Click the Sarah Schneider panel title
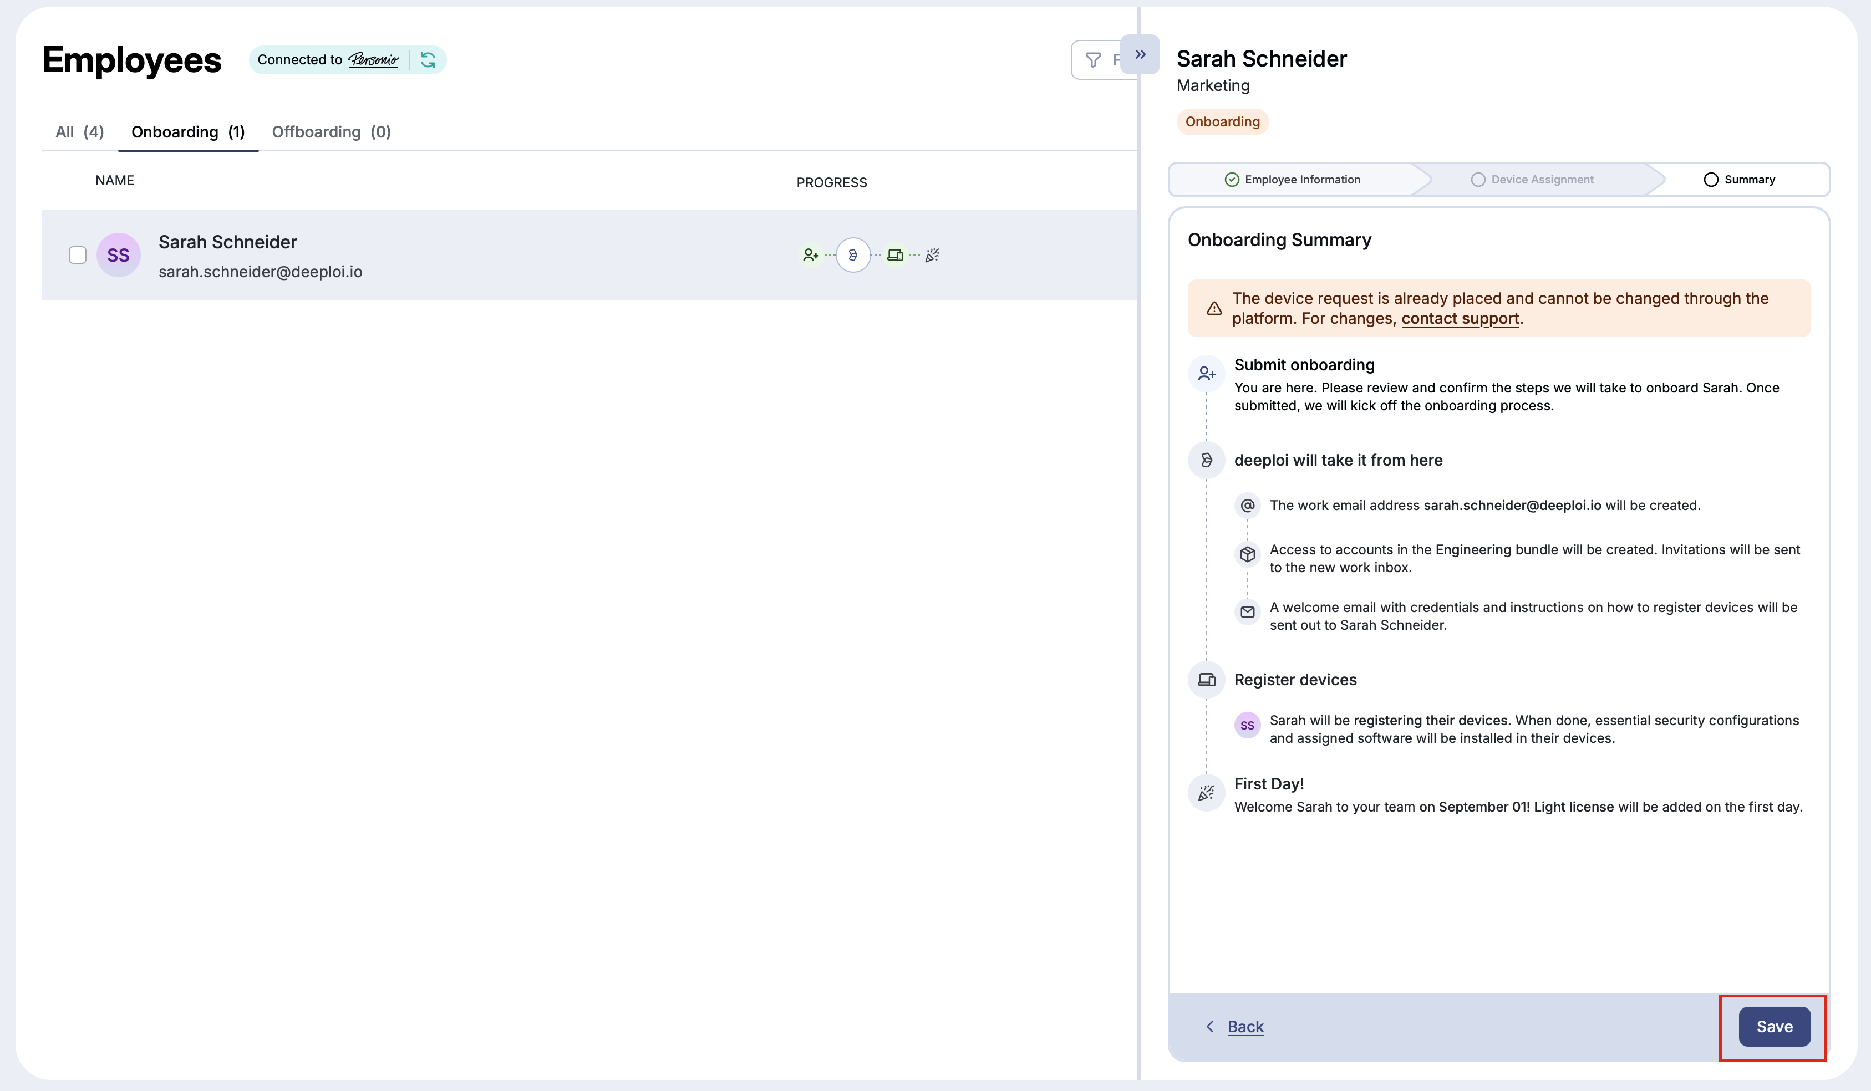 coord(1262,59)
